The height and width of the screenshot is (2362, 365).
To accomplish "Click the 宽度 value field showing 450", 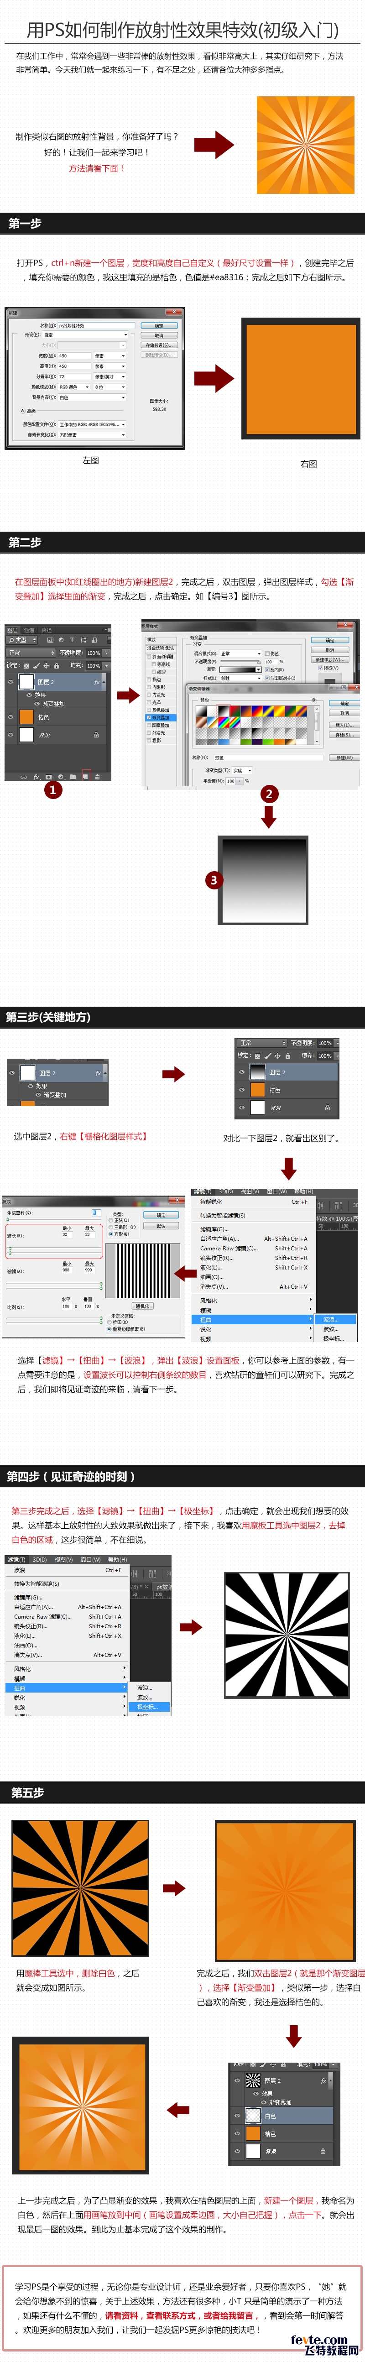I will [73, 356].
